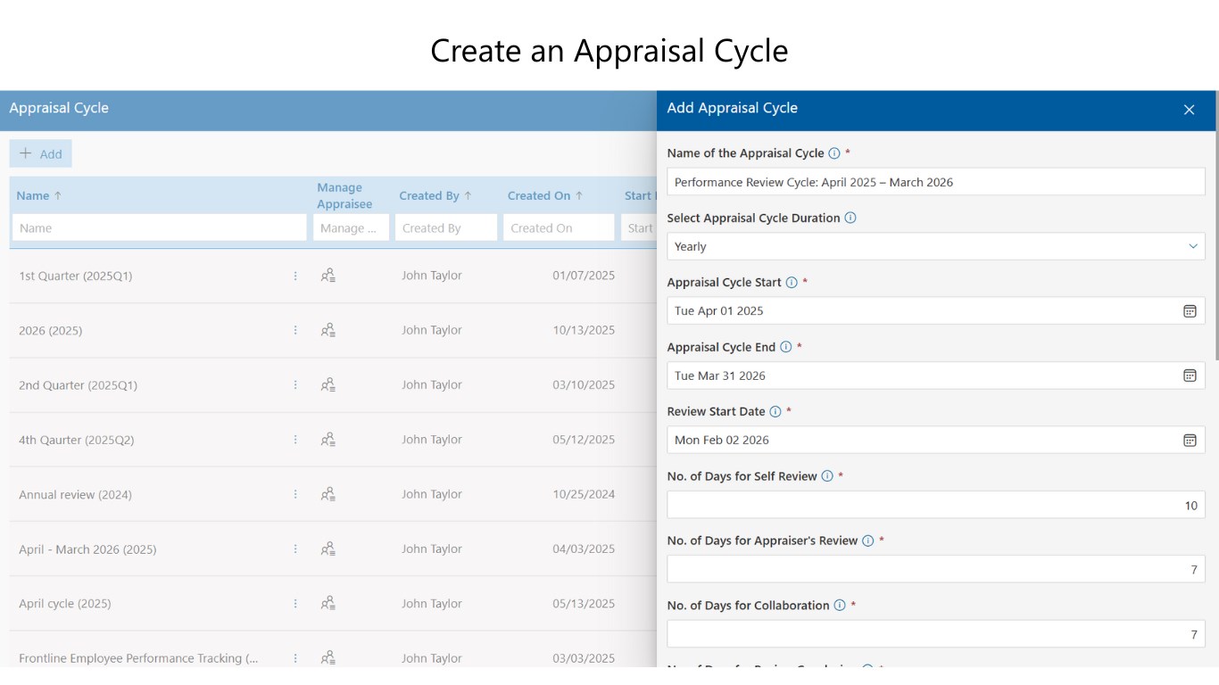Image resolution: width=1219 pixels, height=685 pixels.
Task: Click the Name filter input field
Action: [159, 228]
